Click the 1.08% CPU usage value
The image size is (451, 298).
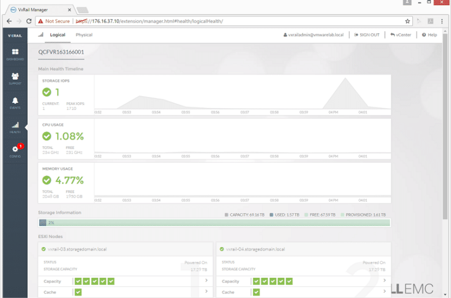coord(69,136)
